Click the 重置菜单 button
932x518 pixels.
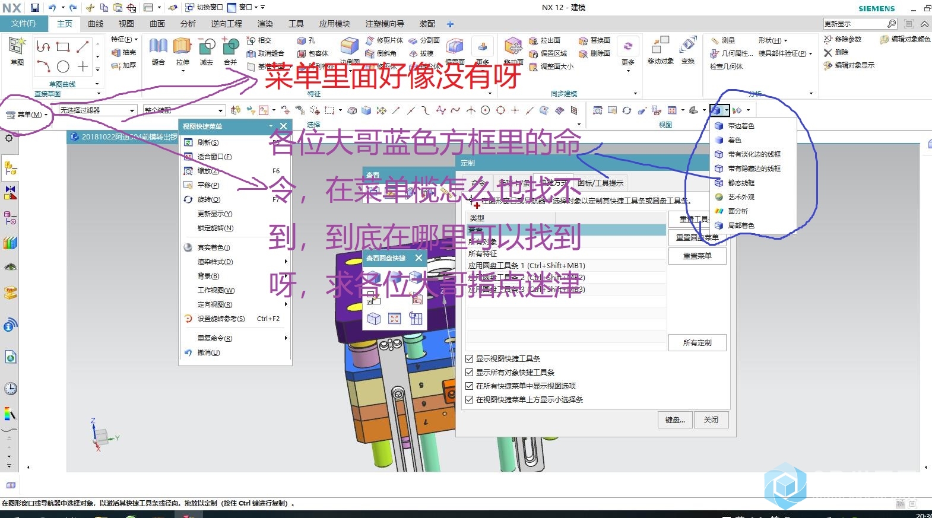point(697,256)
